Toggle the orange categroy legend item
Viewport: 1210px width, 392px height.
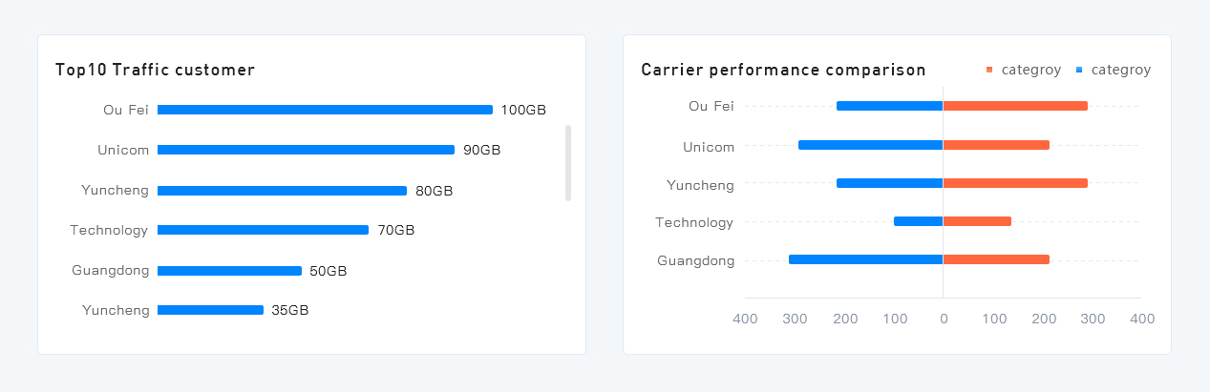click(x=1023, y=70)
